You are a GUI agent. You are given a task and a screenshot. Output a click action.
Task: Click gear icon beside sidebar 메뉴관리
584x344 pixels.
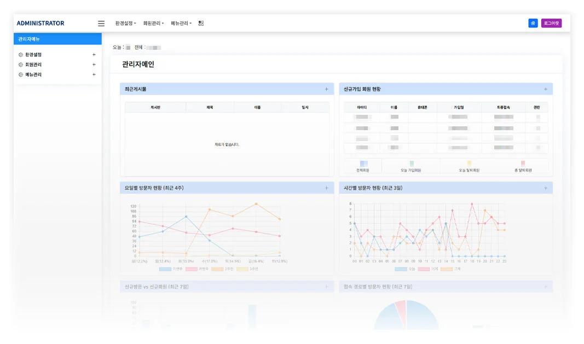[x=21, y=74]
